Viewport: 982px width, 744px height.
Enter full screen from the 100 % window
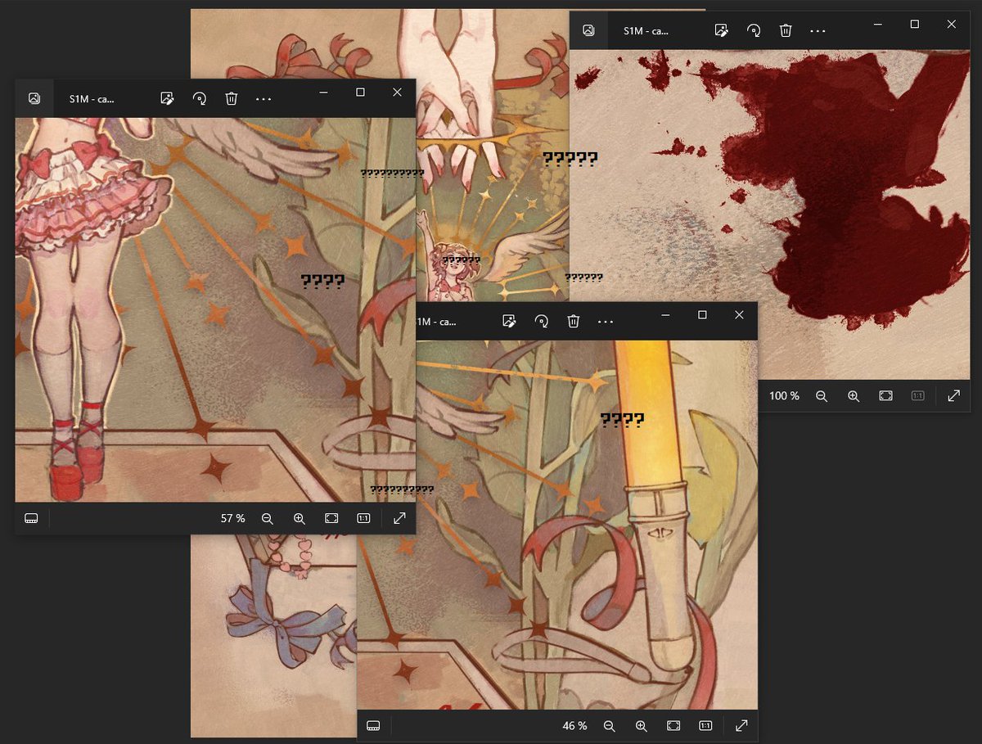click(x=953, y=395)
